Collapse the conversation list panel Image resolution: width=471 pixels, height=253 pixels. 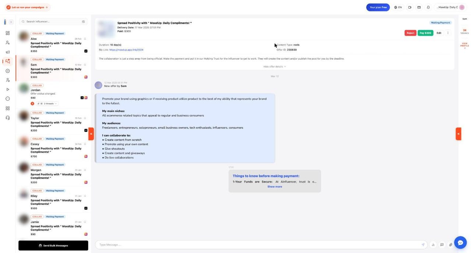tap(91, 134)
